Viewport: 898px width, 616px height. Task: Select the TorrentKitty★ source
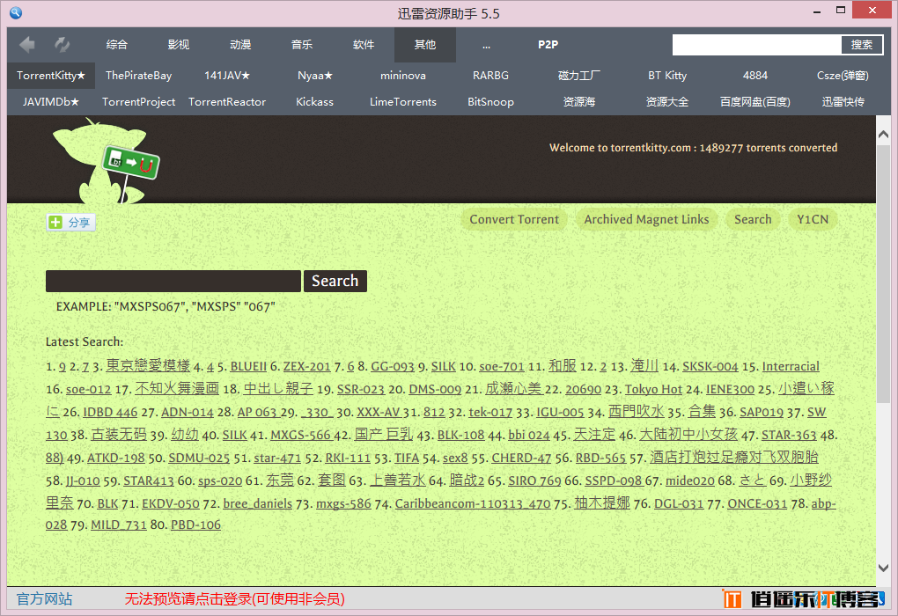(51, 76)
